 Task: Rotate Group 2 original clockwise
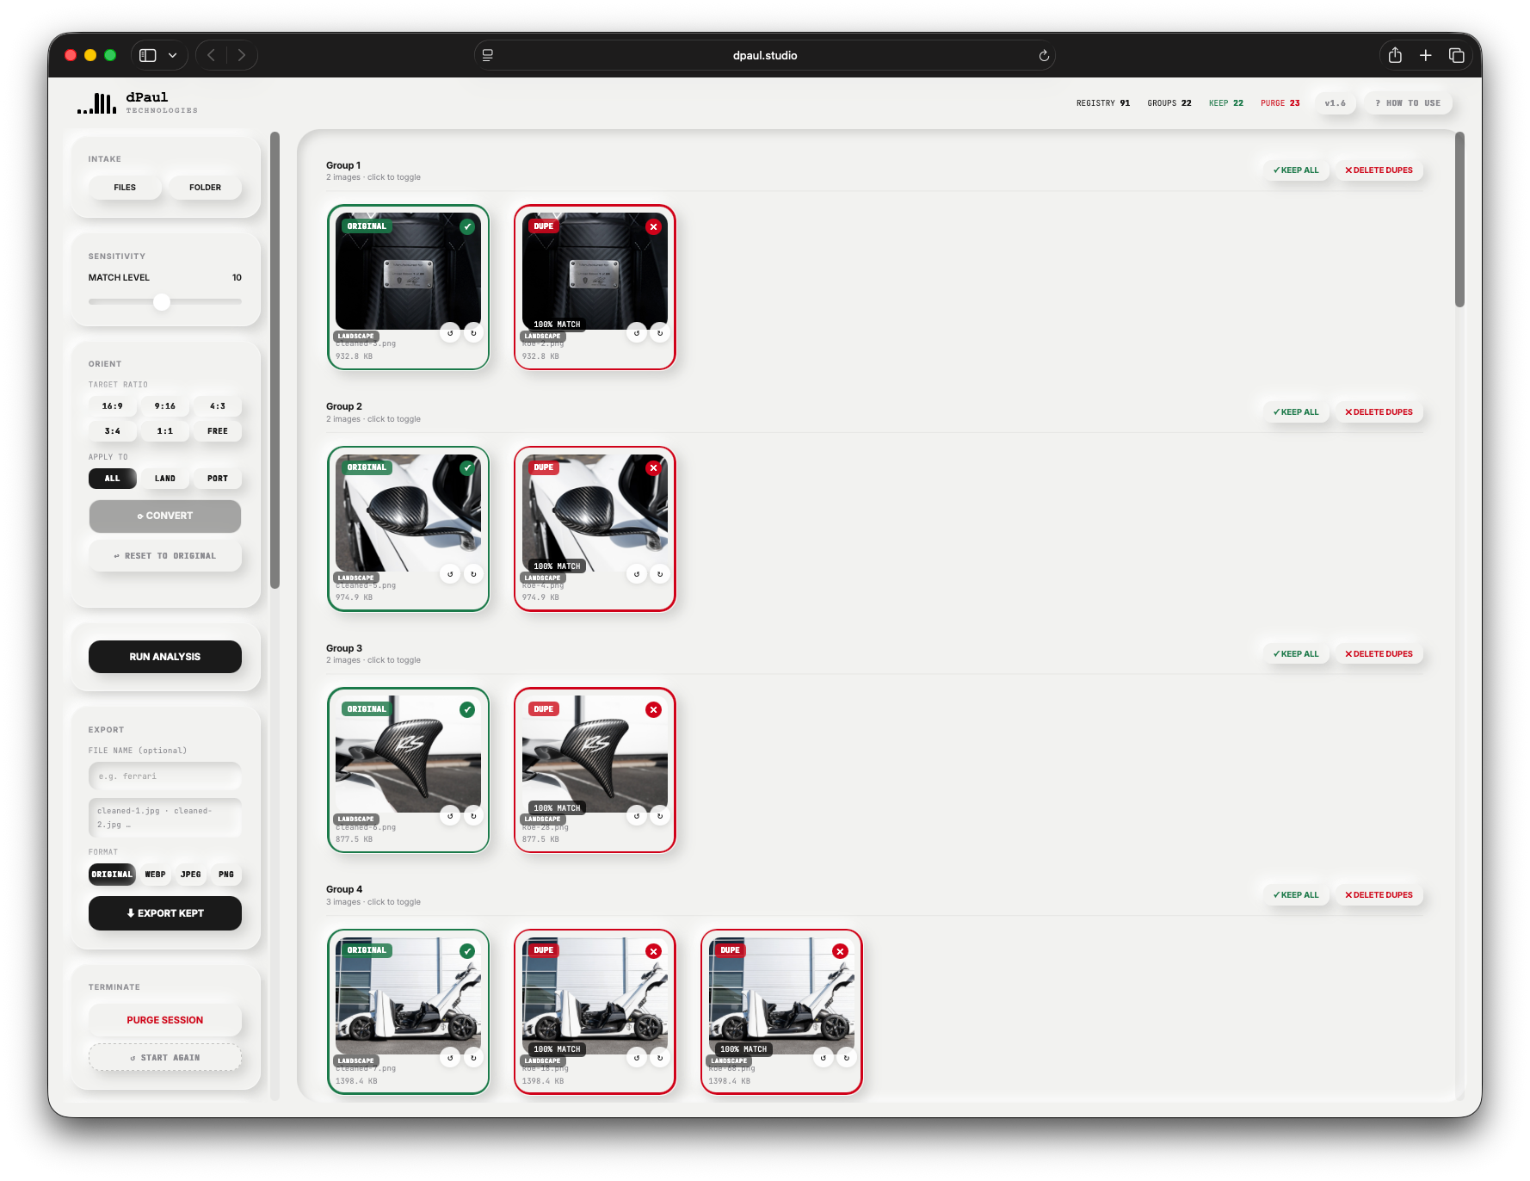473,574
